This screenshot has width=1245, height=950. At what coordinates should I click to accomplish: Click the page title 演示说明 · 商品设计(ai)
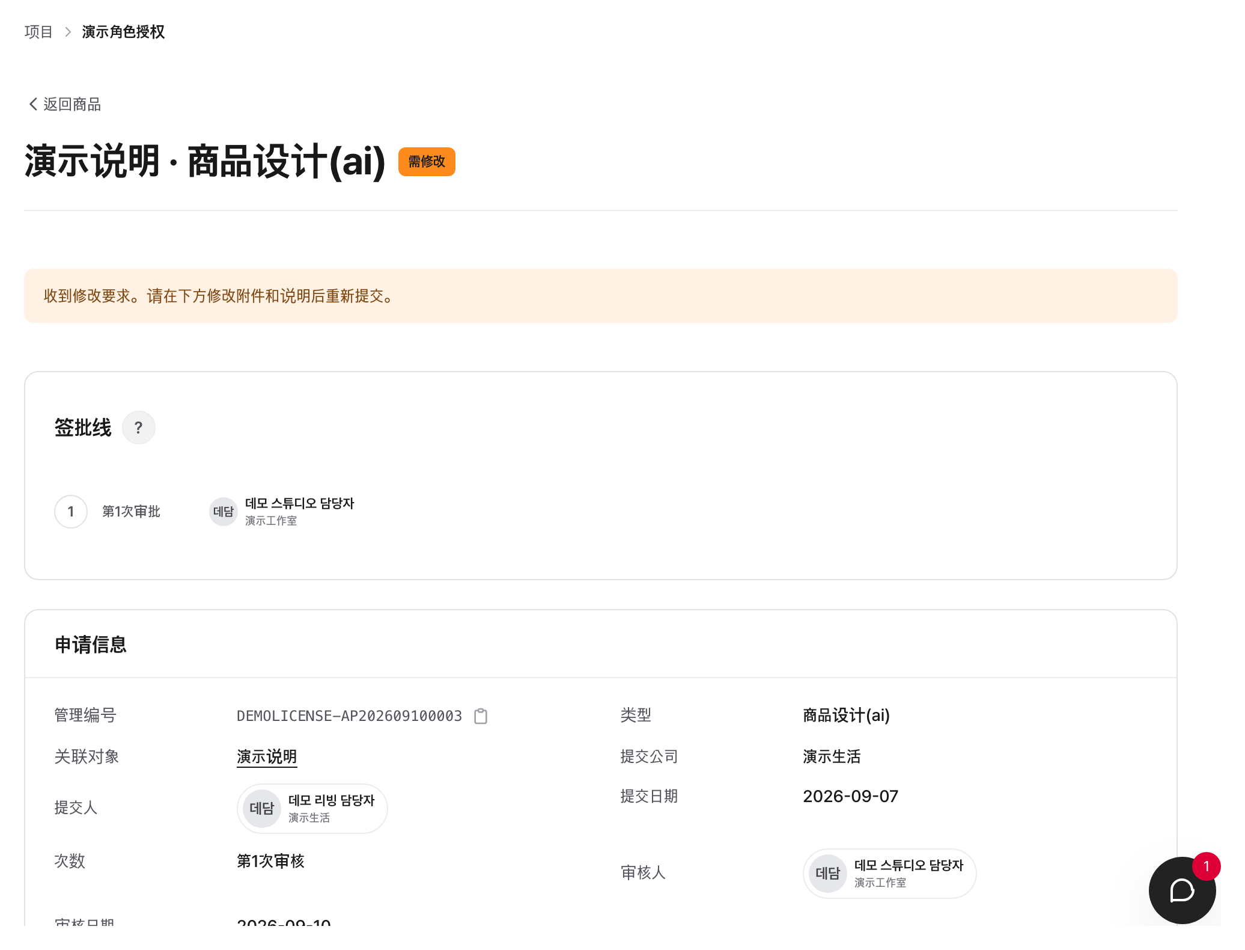(205, 161)
